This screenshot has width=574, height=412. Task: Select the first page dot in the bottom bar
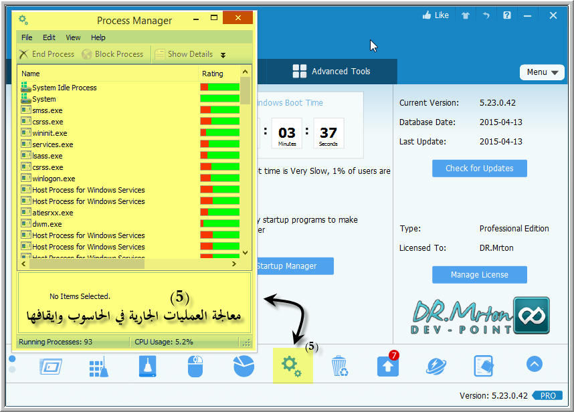point(12,358)
